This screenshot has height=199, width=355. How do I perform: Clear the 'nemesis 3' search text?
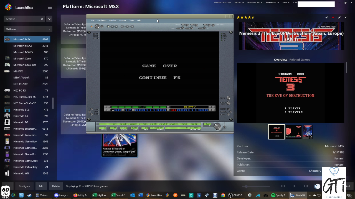pos(42,19)
